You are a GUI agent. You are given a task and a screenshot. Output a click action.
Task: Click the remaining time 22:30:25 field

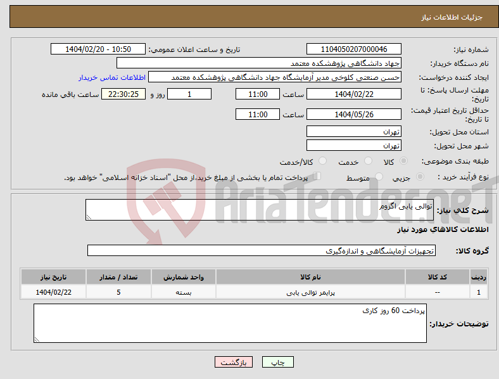coord(123,94)
